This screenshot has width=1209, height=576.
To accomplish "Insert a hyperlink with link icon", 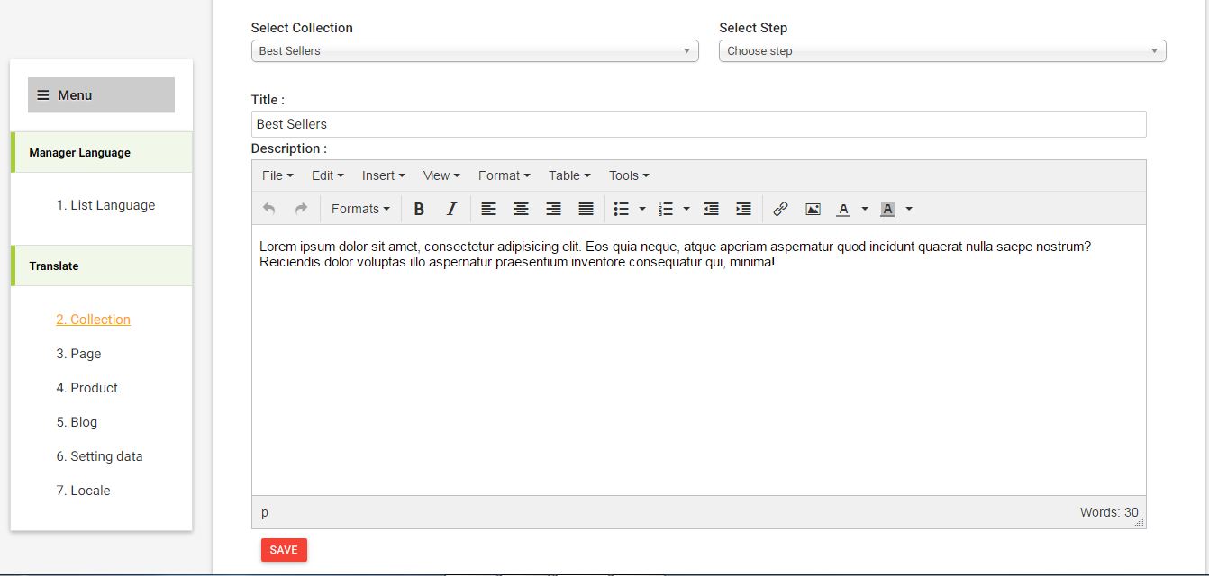I will click(780, 209).
